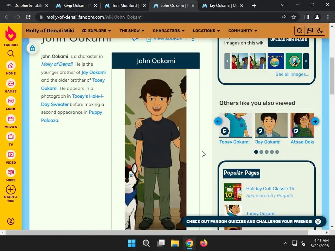This screenshot has width=335, height=251.
Task: Follow the Molly of Denali link
Action: pos(57,64)
